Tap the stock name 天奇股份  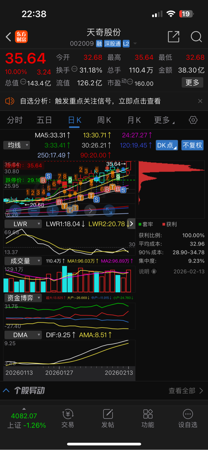pyautogui.click(x=104, y=32)
